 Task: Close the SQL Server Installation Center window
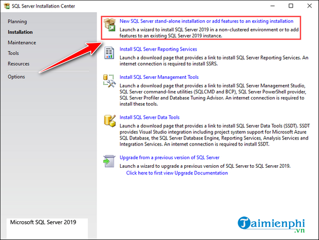pyautogui.click(x=309, y=6)
